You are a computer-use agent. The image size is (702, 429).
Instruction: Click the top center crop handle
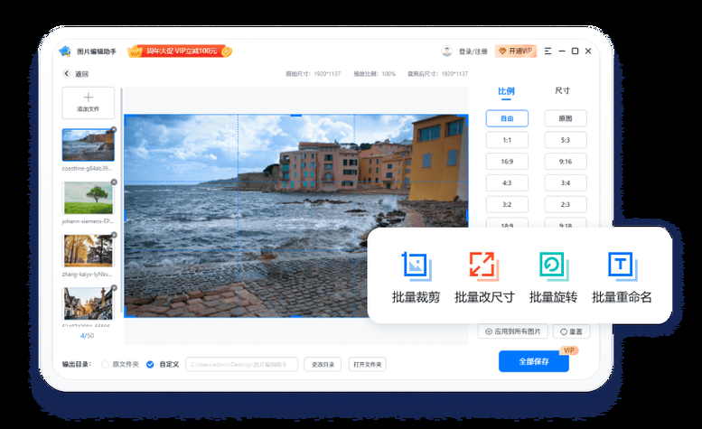[x=296, y=116]
